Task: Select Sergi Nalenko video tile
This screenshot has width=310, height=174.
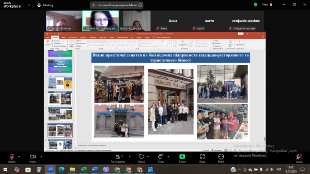Action: coord(64,21)
